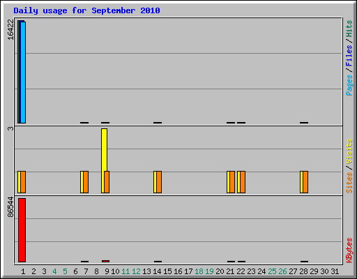
Task: Select the small red KBytes bar on day 9
Action: 105,262
